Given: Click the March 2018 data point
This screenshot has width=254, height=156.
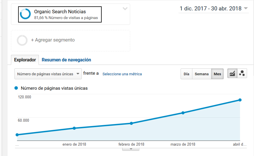Looking at the screenshot, I should coord(183,113).
